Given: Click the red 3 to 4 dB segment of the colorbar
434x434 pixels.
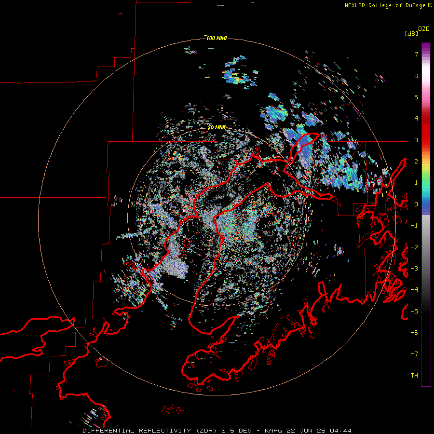Looking at the screenshot, I should 426,130.
